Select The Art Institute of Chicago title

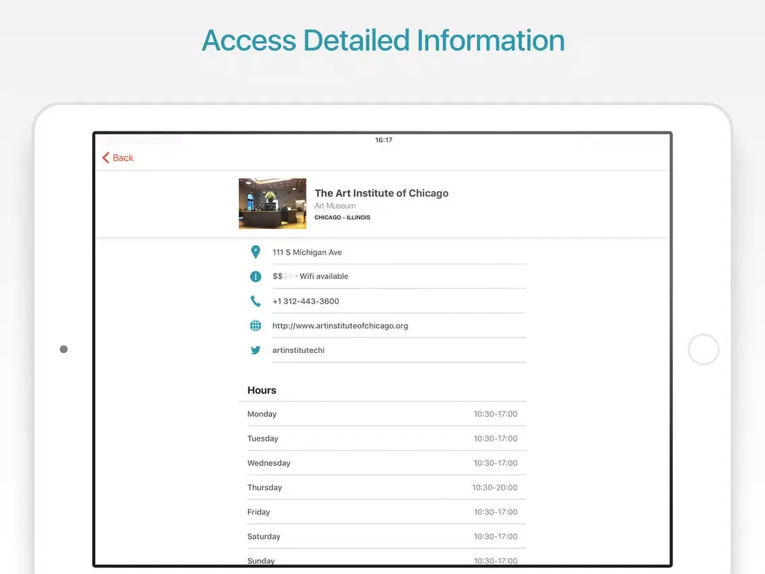pyautogui.click(x=382, y=193)
